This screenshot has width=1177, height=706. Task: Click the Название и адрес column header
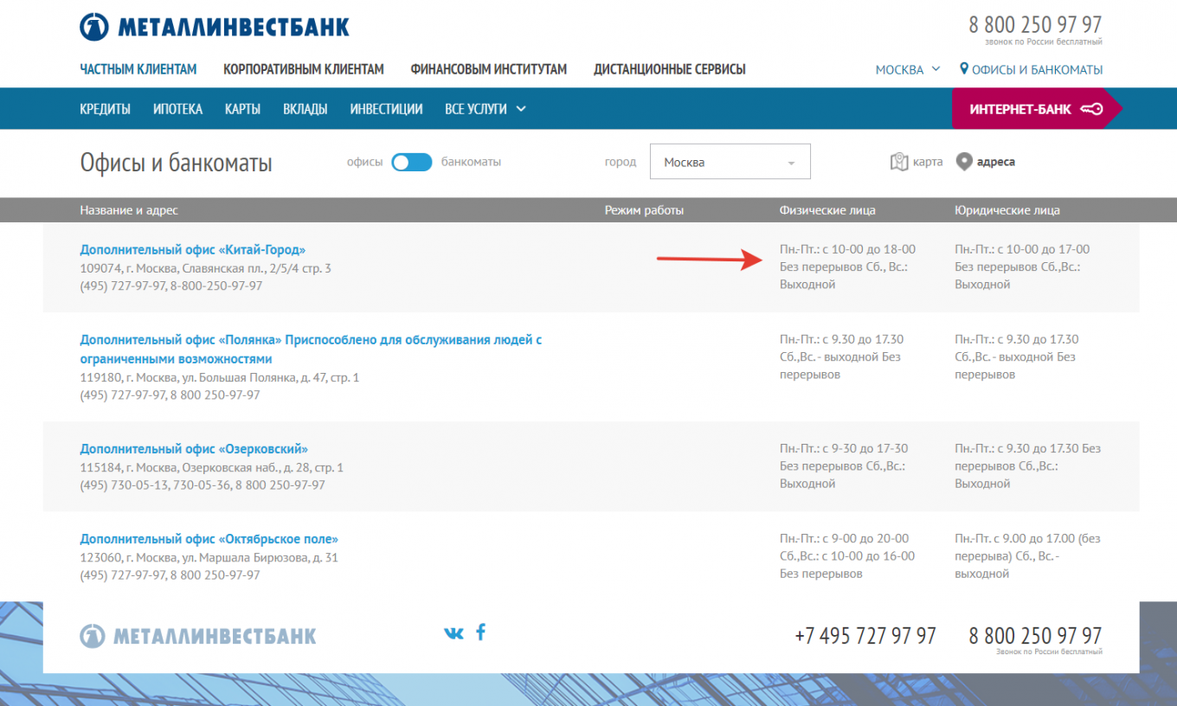point(129,210)
